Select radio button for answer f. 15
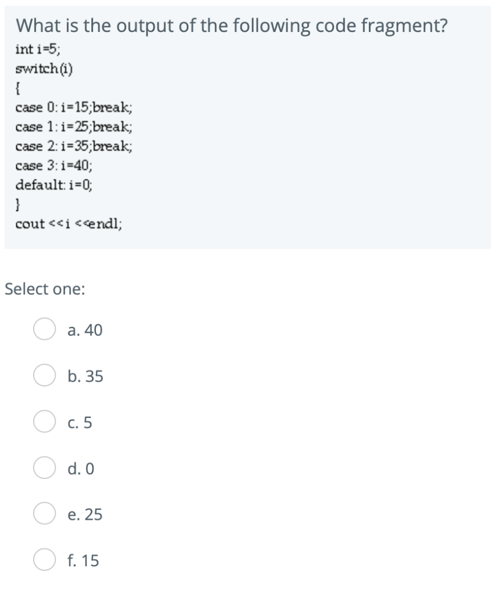Image resolution: width=491 pixels, height=596 pixels. click(x=44, y=560)
